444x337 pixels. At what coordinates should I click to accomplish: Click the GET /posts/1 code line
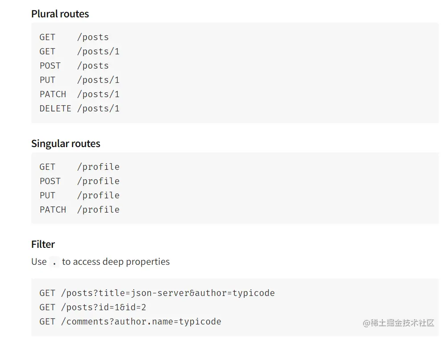(79, 51)
